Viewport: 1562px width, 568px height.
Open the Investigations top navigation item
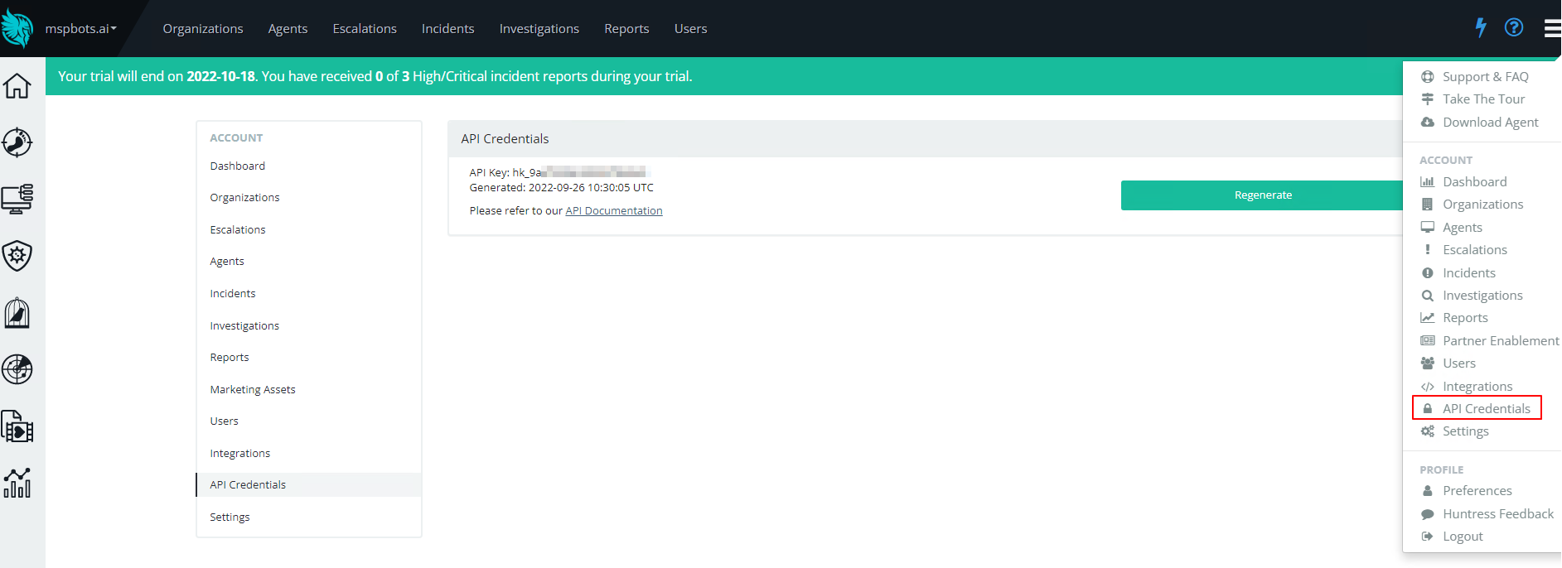[x=539, y=29]
